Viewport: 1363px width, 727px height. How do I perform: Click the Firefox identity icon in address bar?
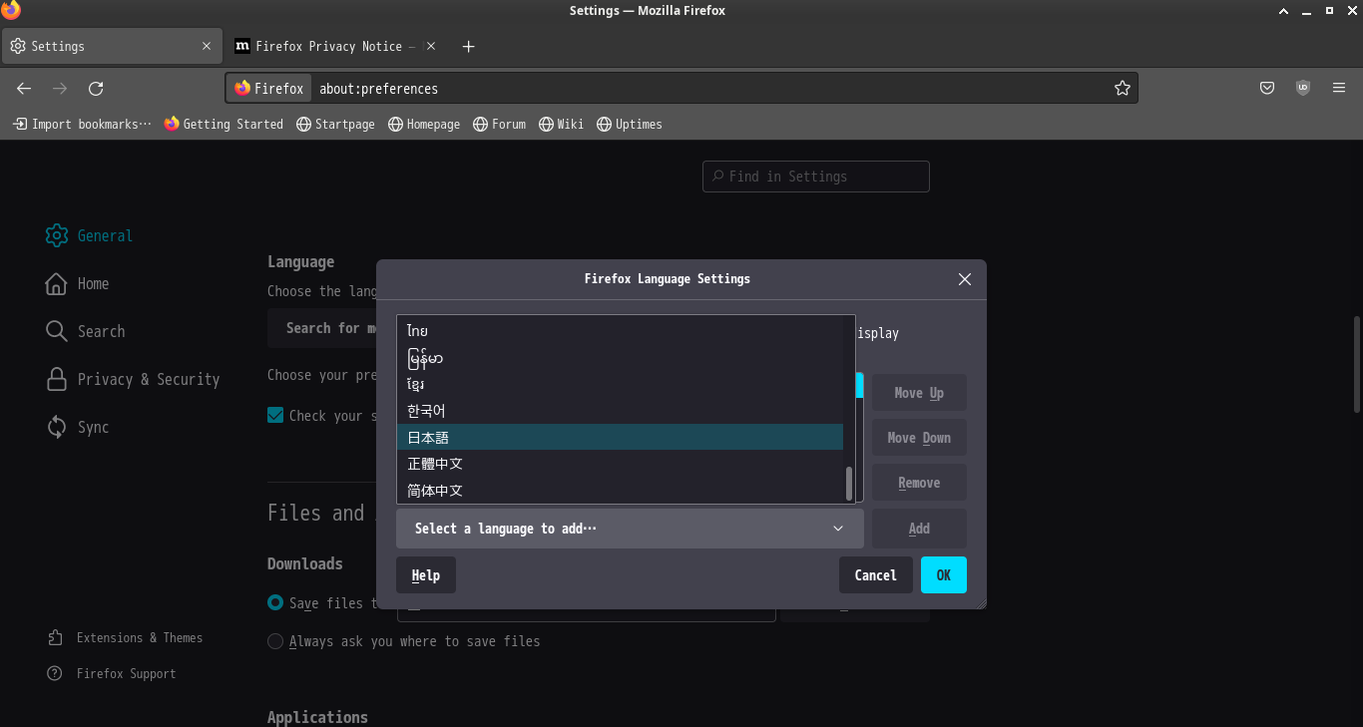click(268, 89)
